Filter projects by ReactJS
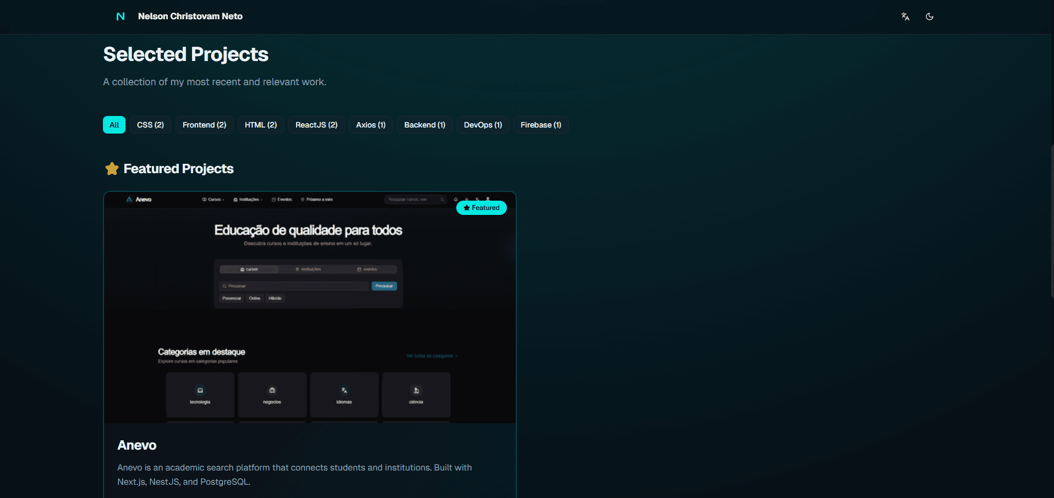 316,125
